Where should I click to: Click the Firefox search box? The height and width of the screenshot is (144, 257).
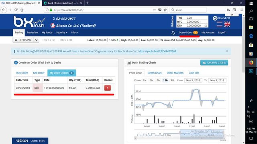tap(188, 10)
